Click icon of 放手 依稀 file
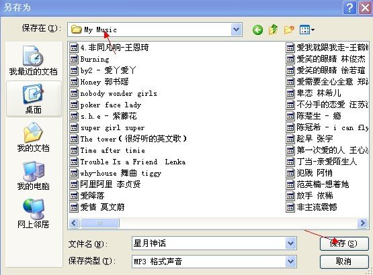 click(x=290, y=196)
